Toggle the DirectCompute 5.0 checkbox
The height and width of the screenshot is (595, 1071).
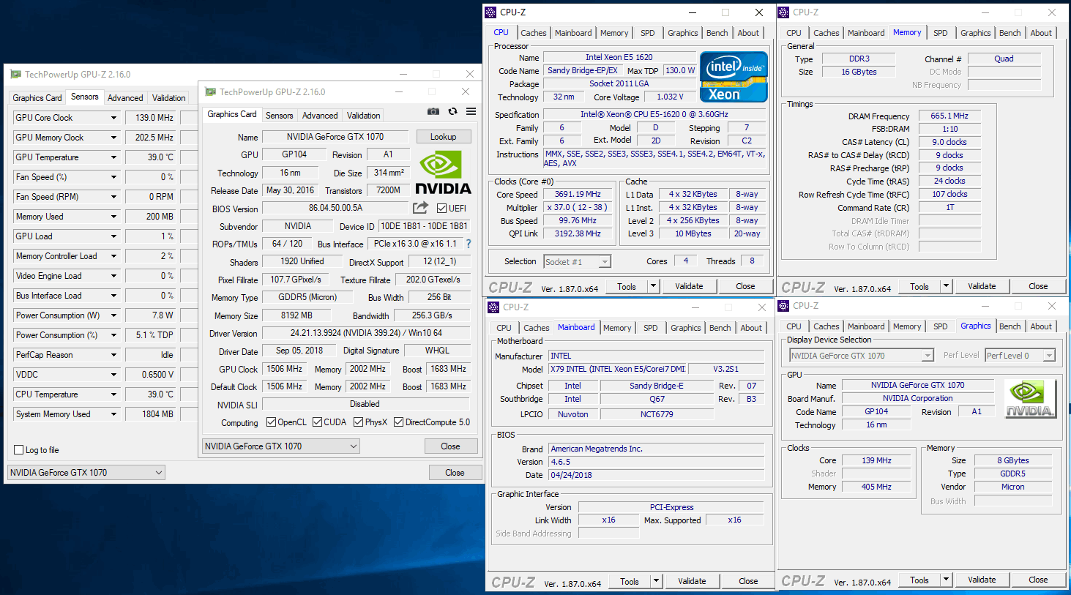pyautogui.click(x=398, y=422)
